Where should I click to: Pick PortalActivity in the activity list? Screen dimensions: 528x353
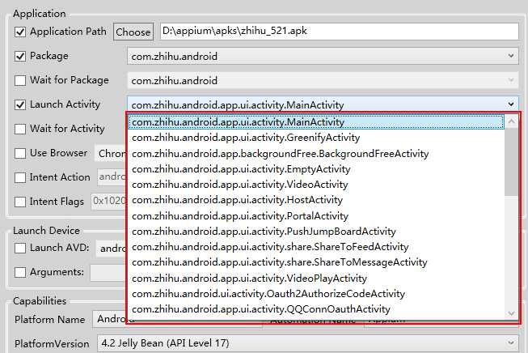(316, 216)
